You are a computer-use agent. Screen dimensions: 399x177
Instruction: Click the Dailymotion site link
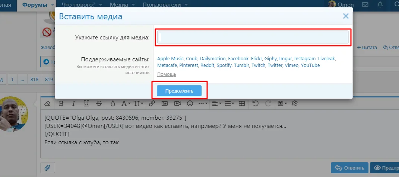pos(212,59)
